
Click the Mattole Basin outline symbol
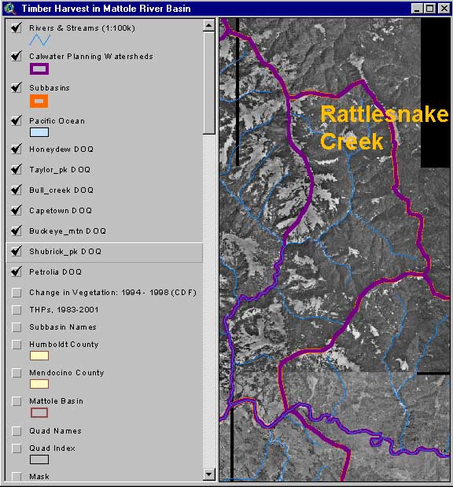click(39, 413)
